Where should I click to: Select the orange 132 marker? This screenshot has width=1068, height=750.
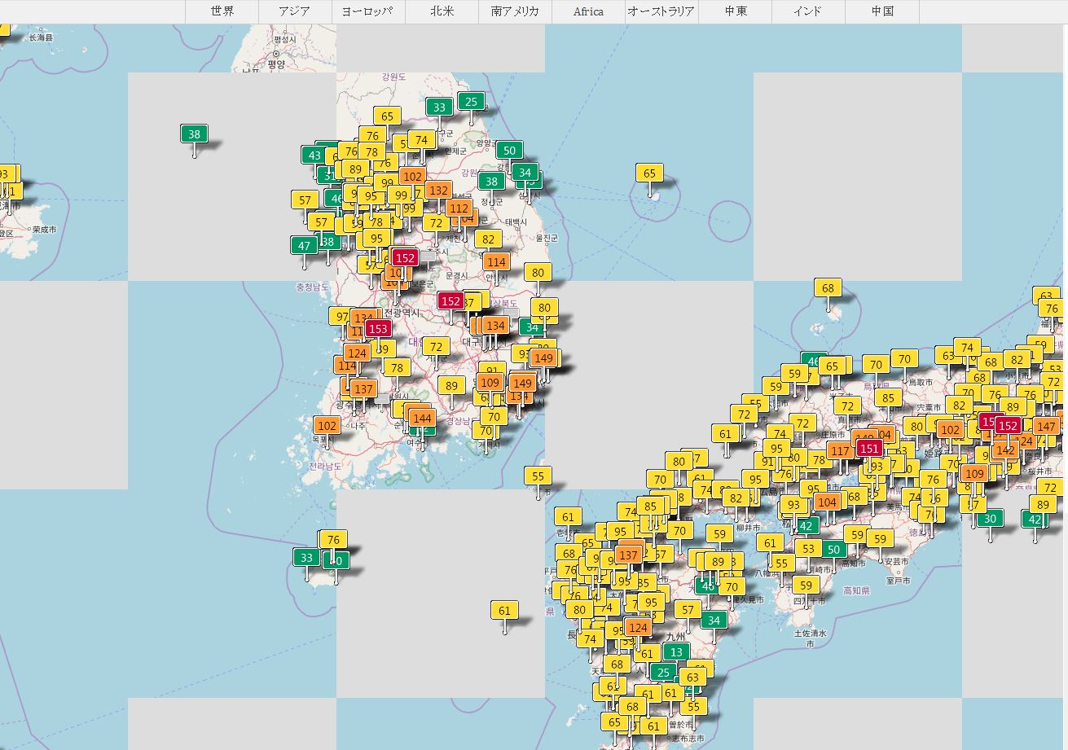point(438,190)
